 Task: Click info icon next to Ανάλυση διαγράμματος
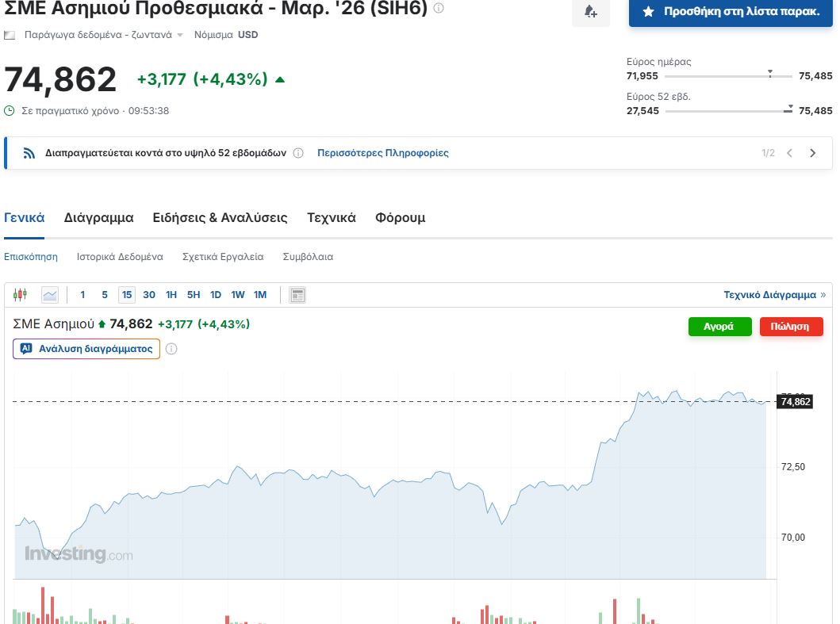[x=171, y=349]
